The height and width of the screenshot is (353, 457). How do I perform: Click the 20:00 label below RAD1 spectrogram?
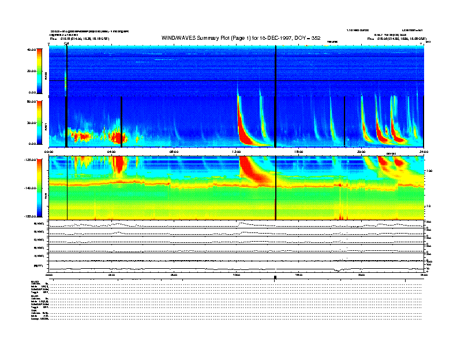[361, 152]
